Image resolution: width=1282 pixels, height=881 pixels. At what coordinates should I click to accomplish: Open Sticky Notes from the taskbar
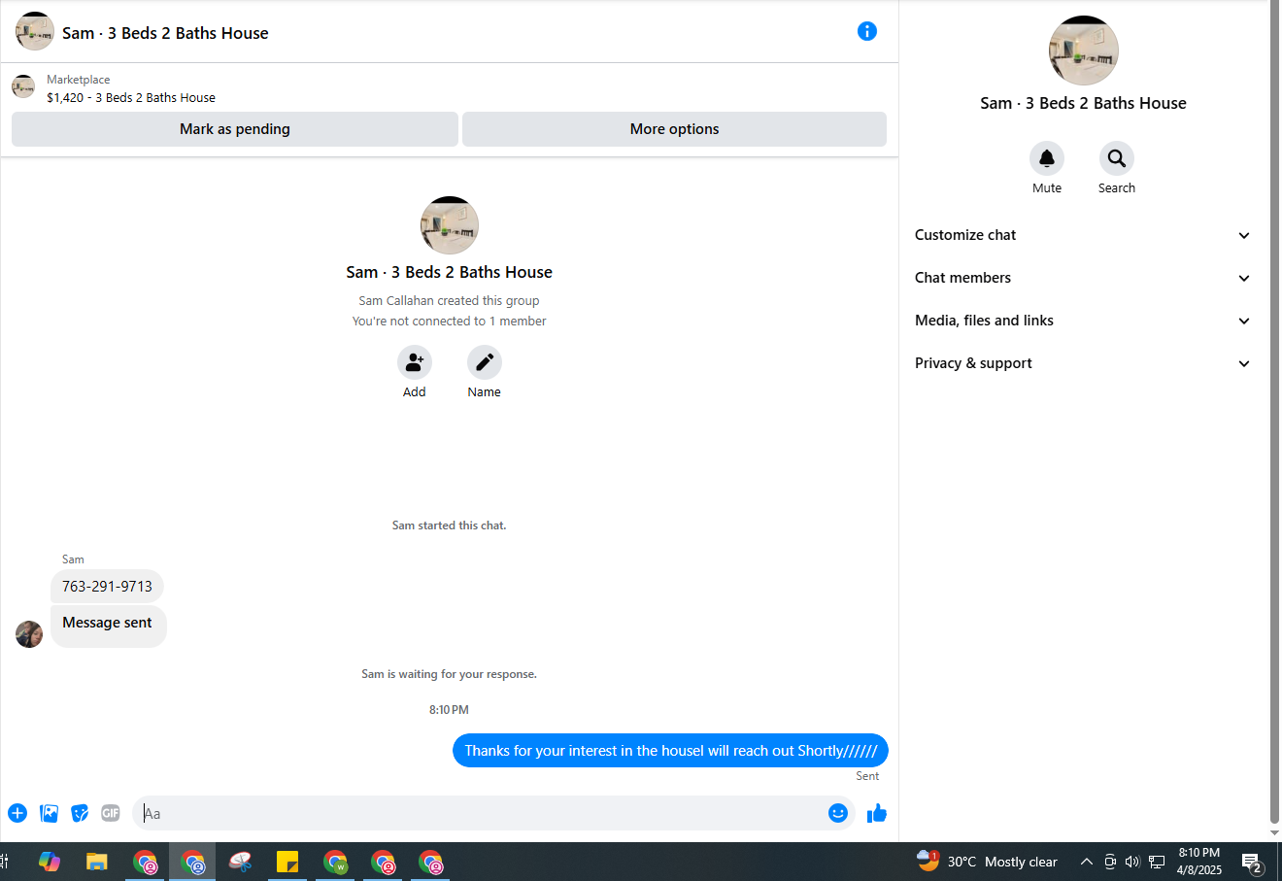(287, 862)
